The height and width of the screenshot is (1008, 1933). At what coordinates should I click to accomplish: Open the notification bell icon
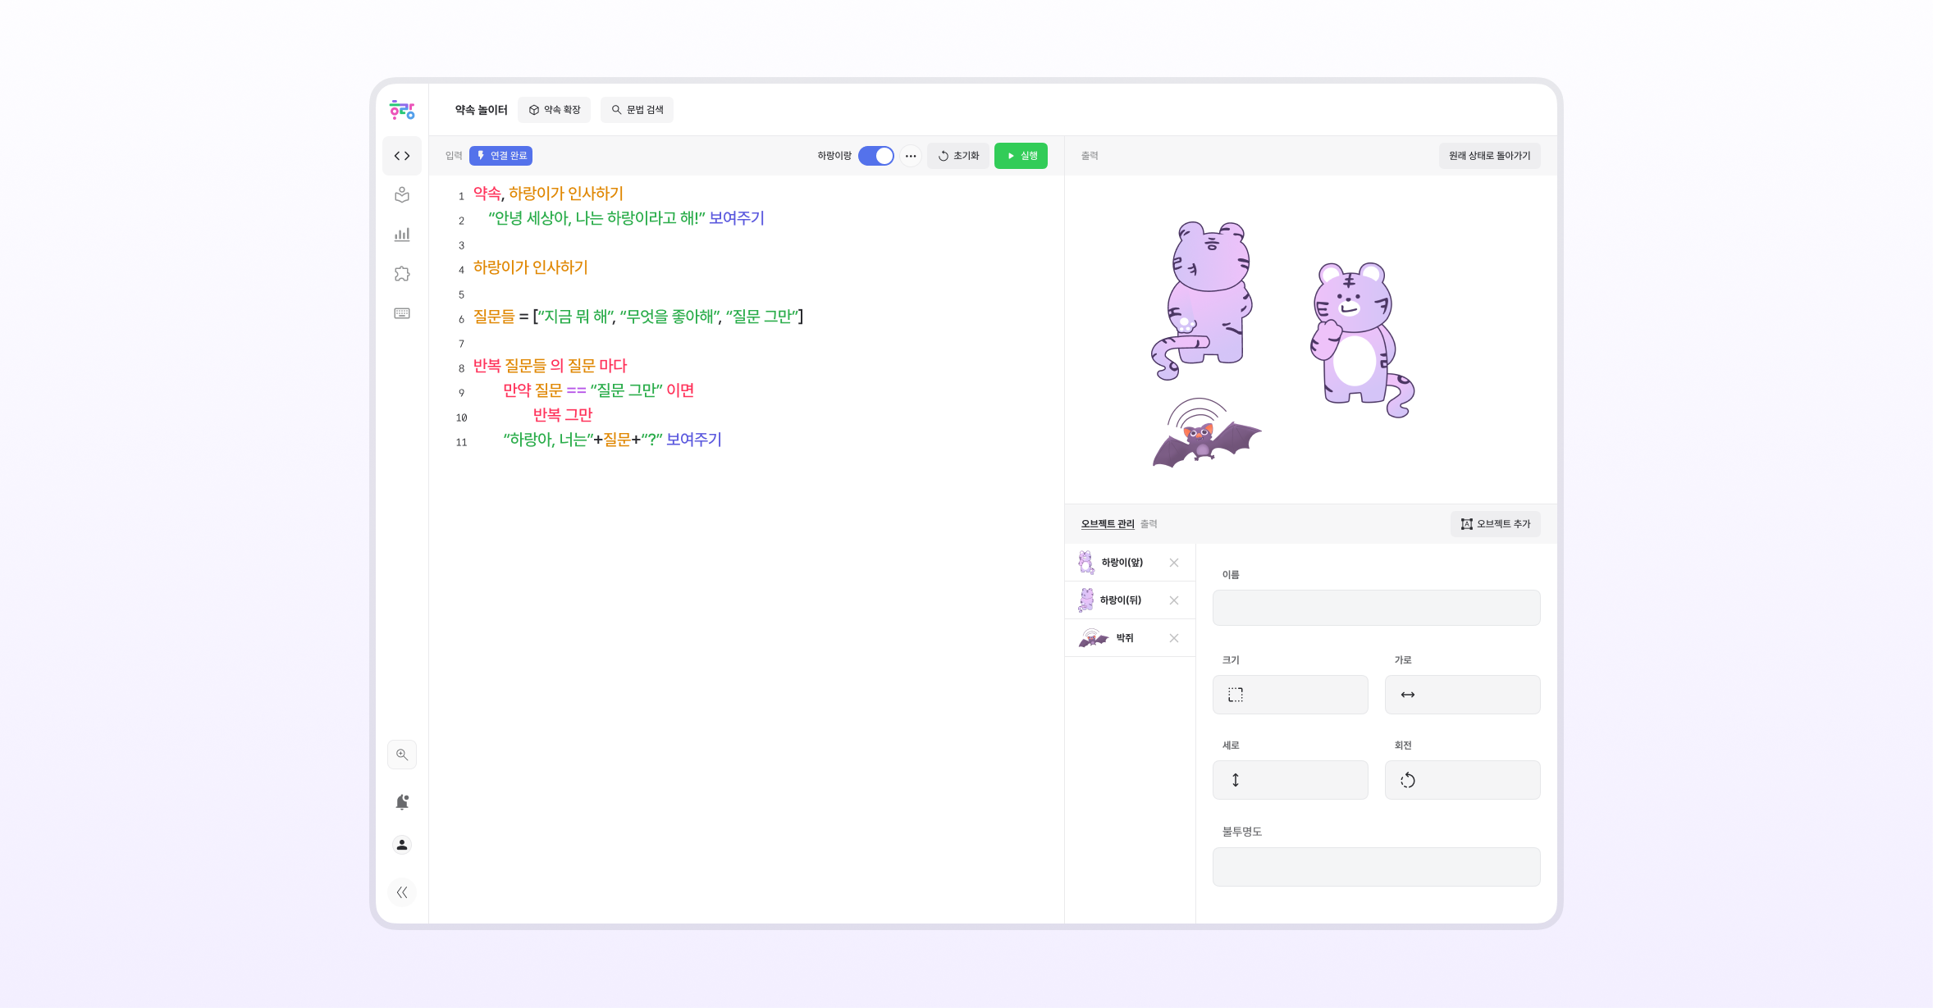402,802
